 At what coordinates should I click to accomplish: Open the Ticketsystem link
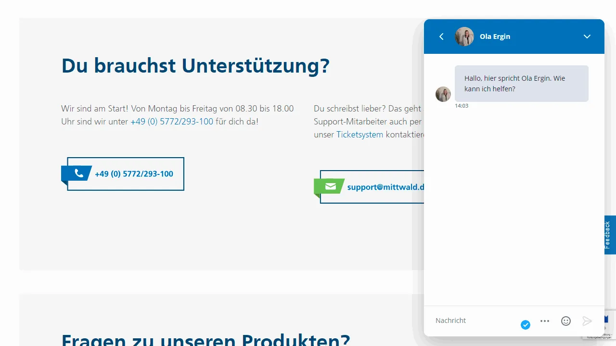[359, 135]
